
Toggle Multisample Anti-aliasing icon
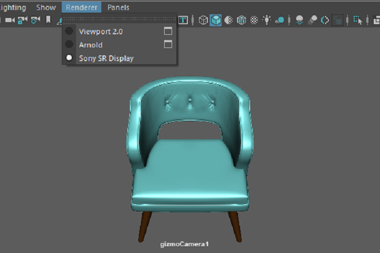tap(325, 20)
